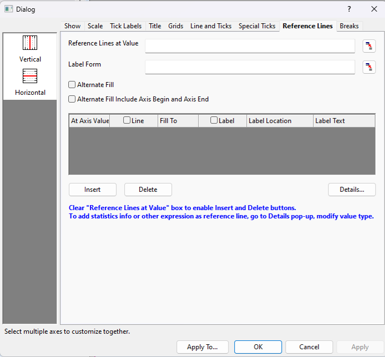Switch to the Breaks tab
The image size is (385, 357).
click(x=349, y=26)
